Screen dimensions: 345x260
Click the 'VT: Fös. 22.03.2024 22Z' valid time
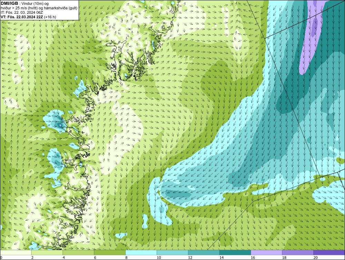[x=22, y=17]
